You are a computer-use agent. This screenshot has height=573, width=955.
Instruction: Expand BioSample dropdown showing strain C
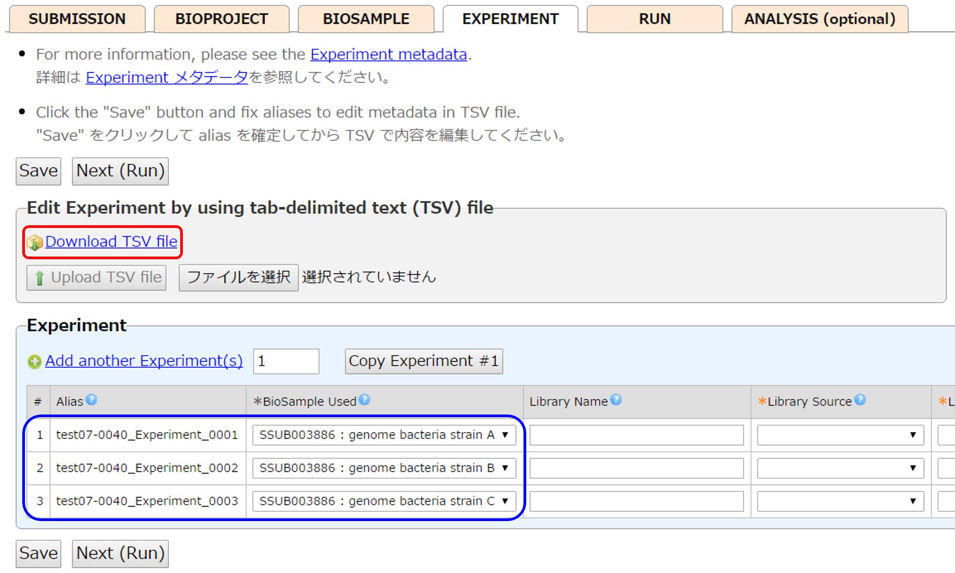point(384,501)
